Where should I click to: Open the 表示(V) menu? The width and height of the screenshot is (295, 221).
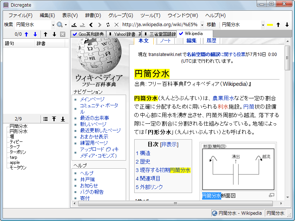coord(70,15)
